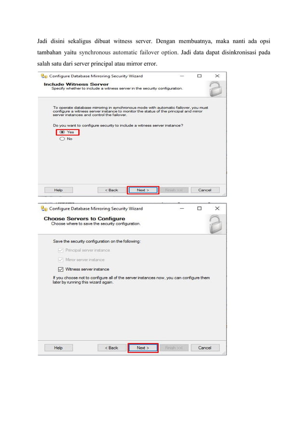The height and width of the screenshot is (436, 308).
Task: Open Help in the Include Witness Server dialog
Action: (58, 190)
